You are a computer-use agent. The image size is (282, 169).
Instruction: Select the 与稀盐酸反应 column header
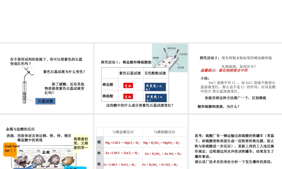coord(123,132)
